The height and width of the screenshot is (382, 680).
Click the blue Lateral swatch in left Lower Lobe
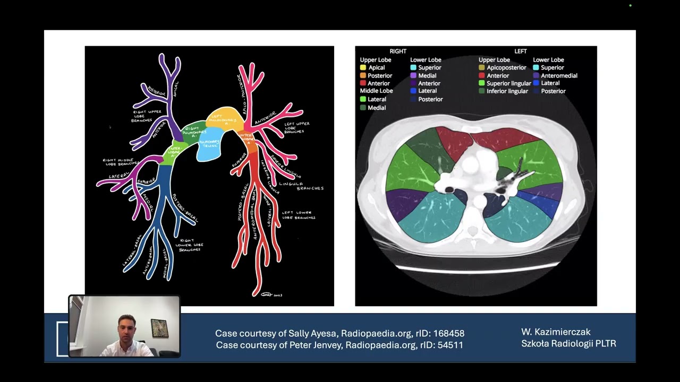[x=536, y=83]
